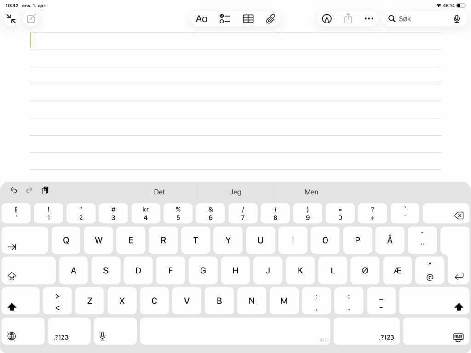Tap the paste clipboard icon
The image size is (471, 353).
click(x=45, y=190)
